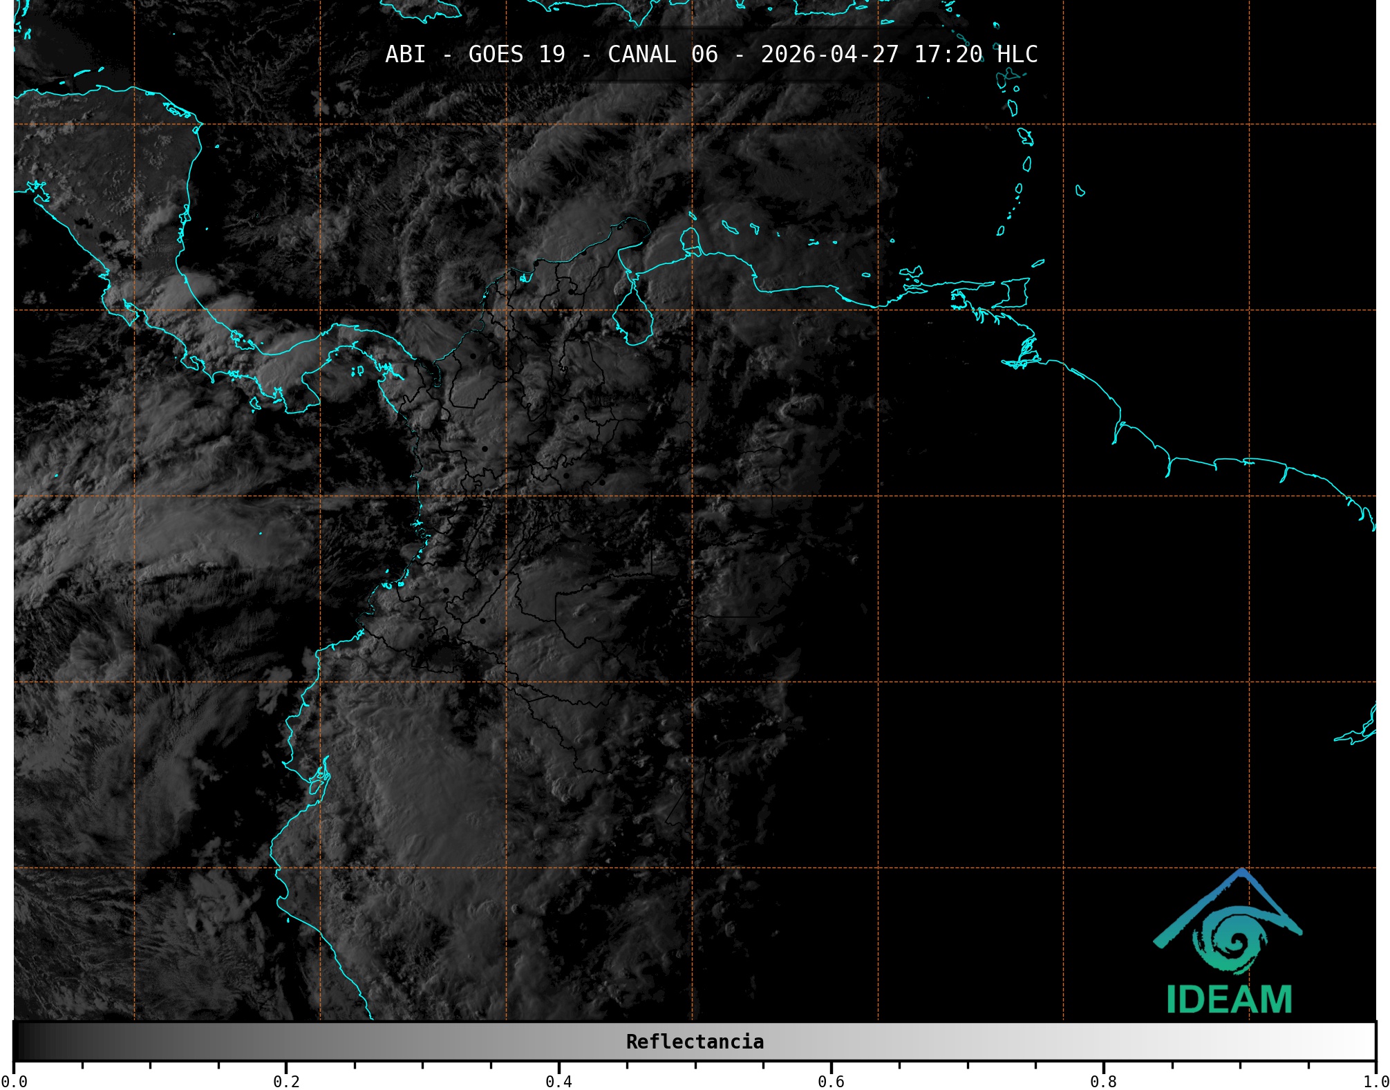
Task: Click the 0.2 colorbar tick label
Action: click(286, 1082)
